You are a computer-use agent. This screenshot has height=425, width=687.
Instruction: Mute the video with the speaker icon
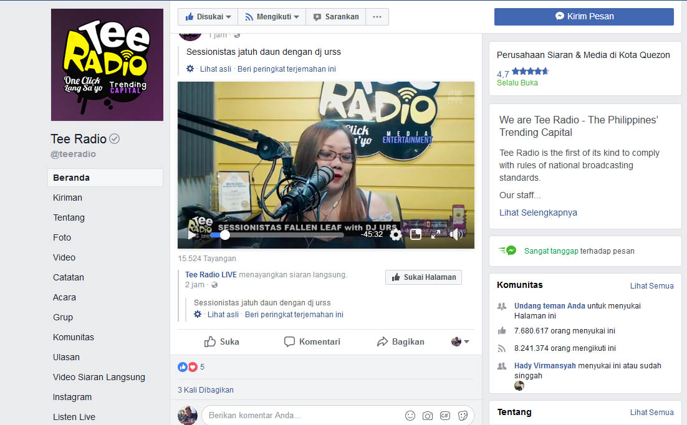[457, 234]
